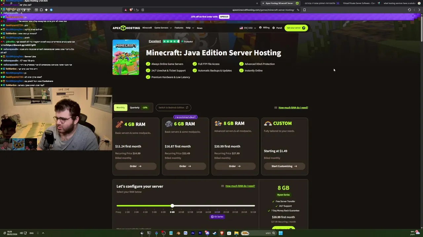Viewport: 423px width, 237px height.
Task: Expand the Help dropdown menu
Action: point(190,28)
